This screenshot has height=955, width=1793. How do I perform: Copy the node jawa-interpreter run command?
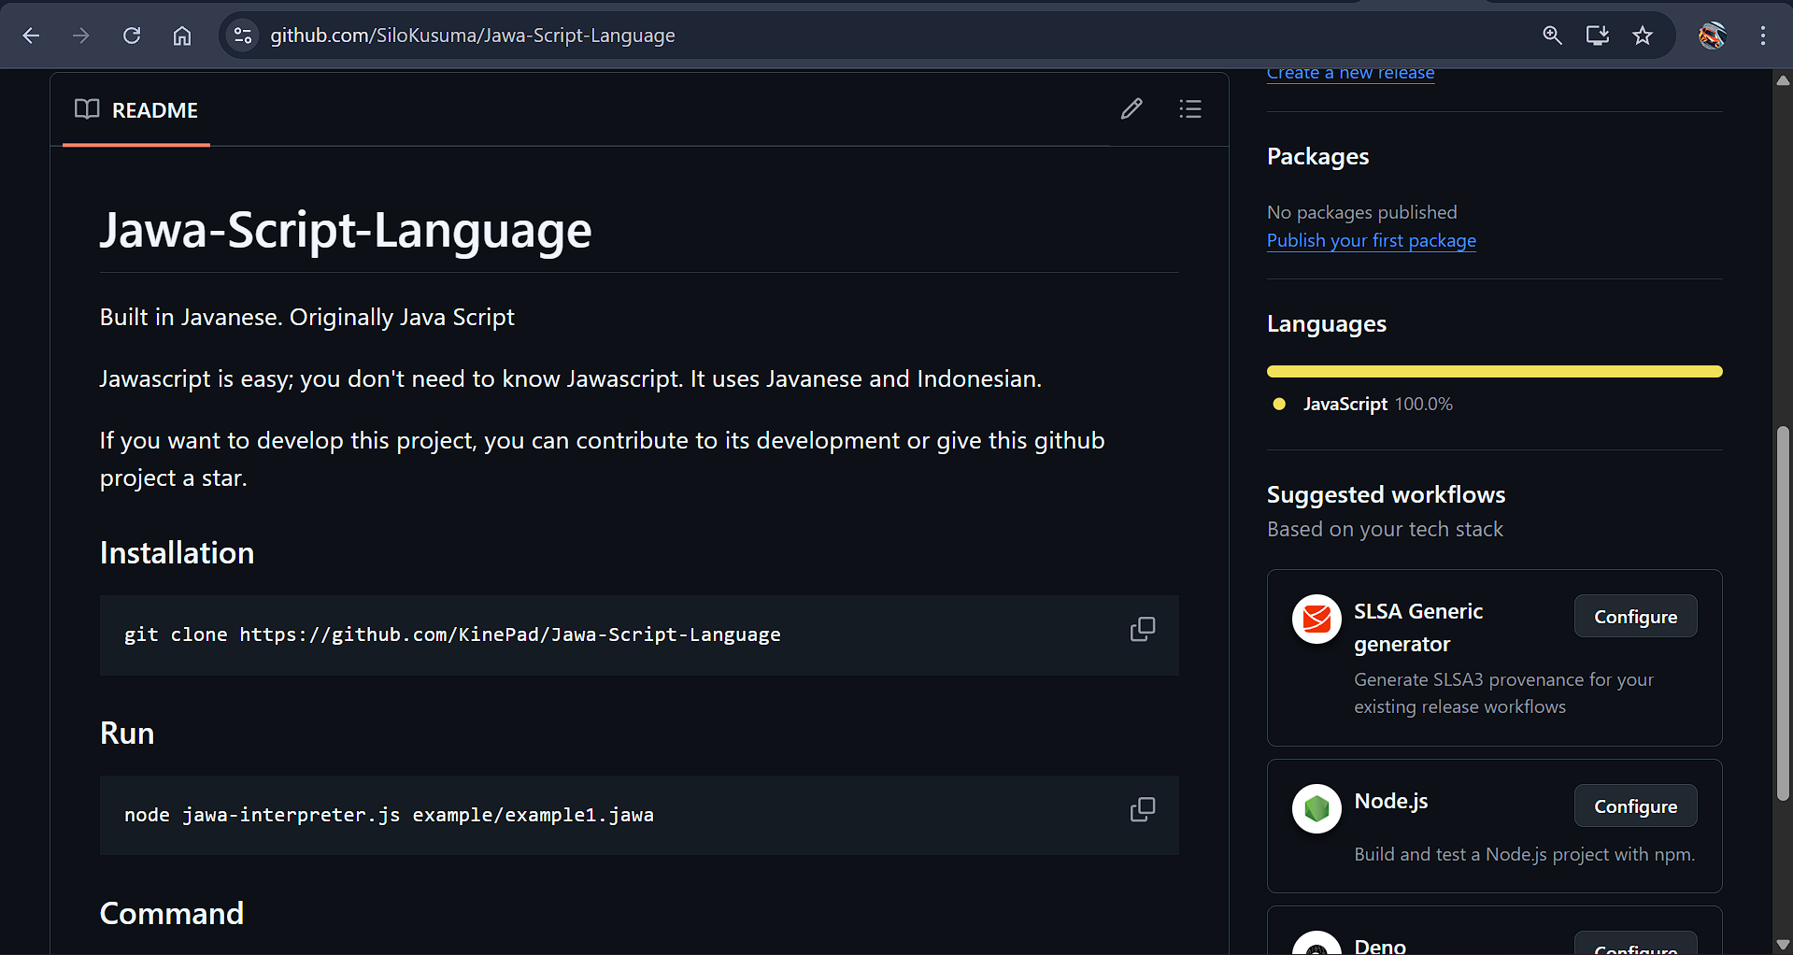1142,809
